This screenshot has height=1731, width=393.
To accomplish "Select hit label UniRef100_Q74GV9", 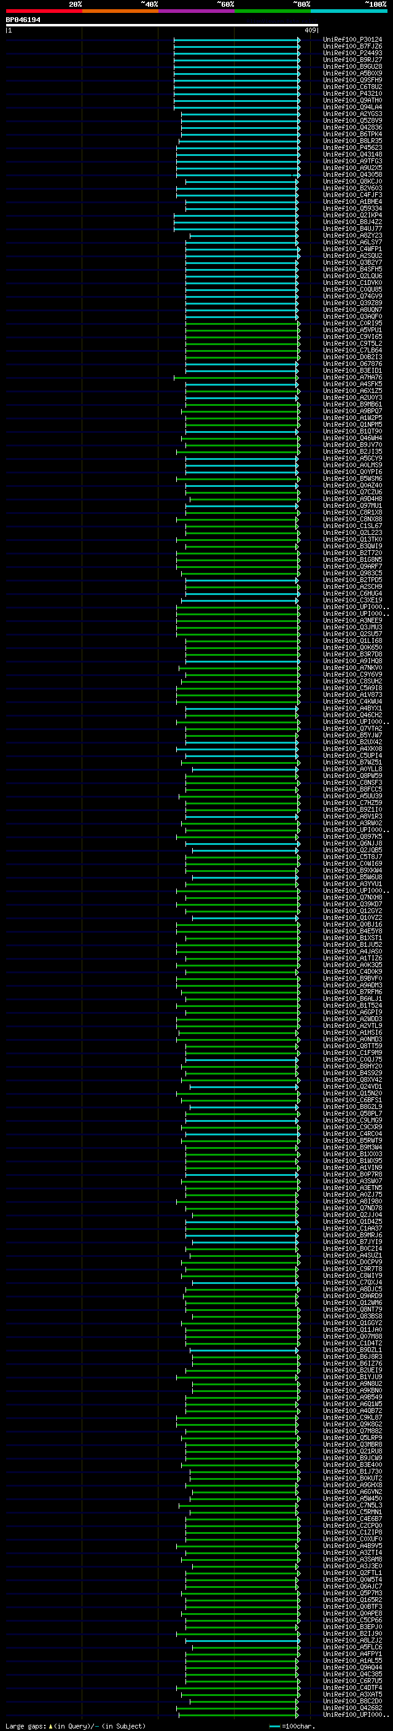I will pyautogui.click(x=352, y=297).
